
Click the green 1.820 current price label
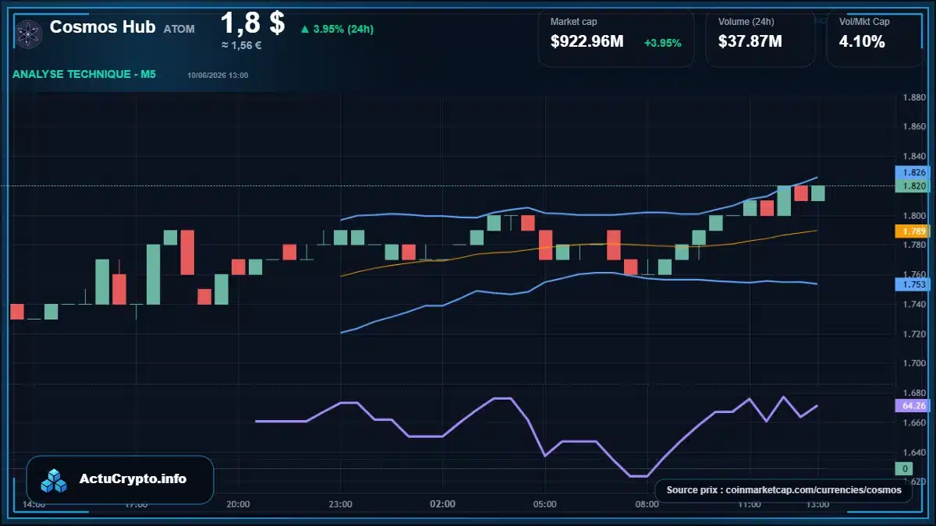[x=913, y=185]
